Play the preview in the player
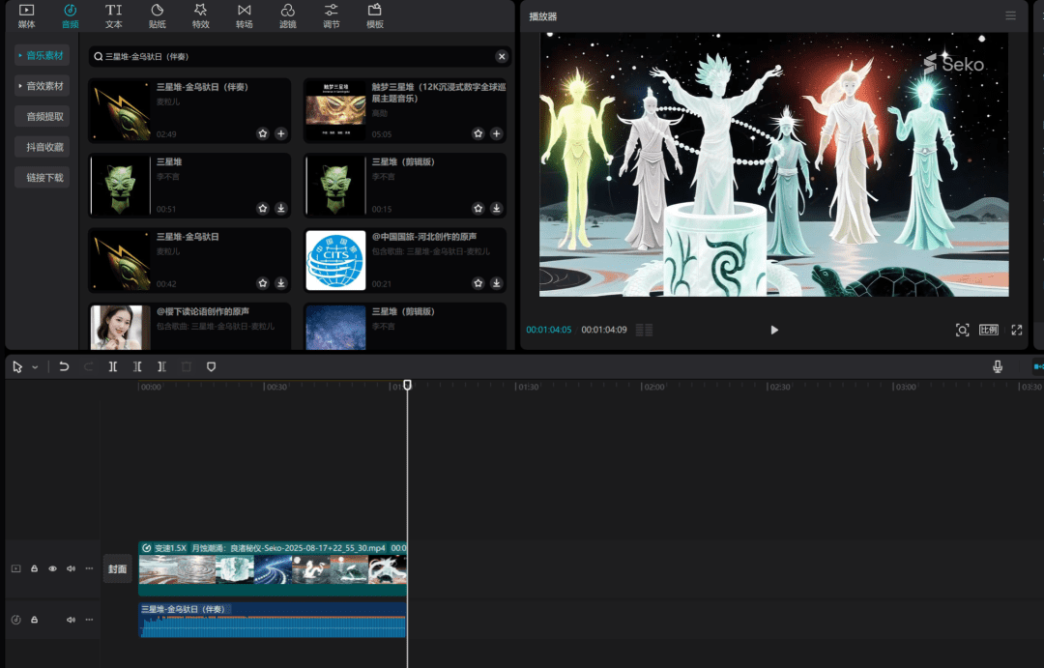The height and width of the screenshot is (668, 1044). pyautogui.click(x=773, y=330)
